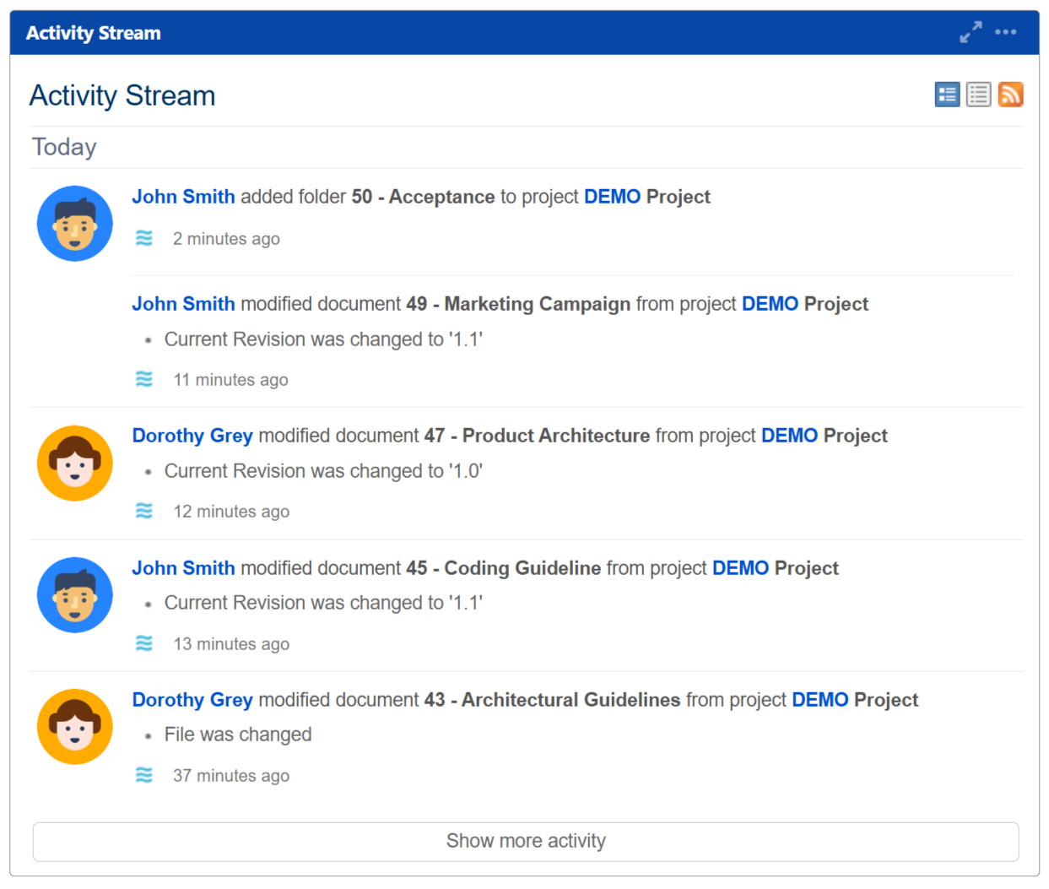This screenshot has height=889, width=1049.
Task: Open John Smith's user profile
Action: 183,196
